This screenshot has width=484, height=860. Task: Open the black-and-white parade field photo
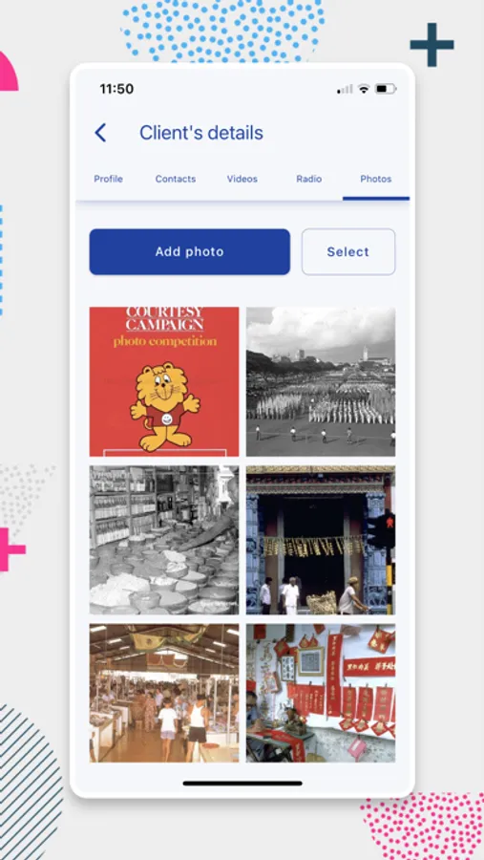(x=321, y=381)
